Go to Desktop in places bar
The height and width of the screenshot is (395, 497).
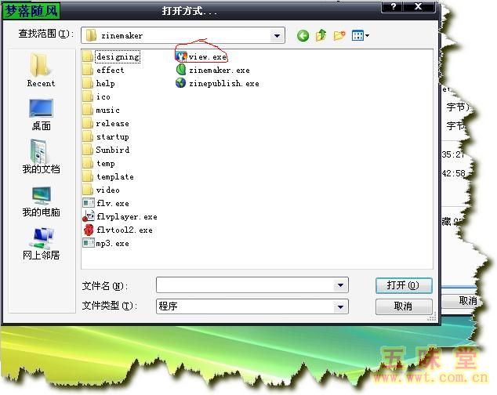click(41, 114)
